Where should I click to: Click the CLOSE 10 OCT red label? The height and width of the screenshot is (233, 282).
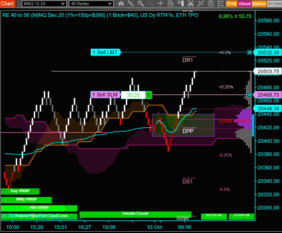click(234, 121)
